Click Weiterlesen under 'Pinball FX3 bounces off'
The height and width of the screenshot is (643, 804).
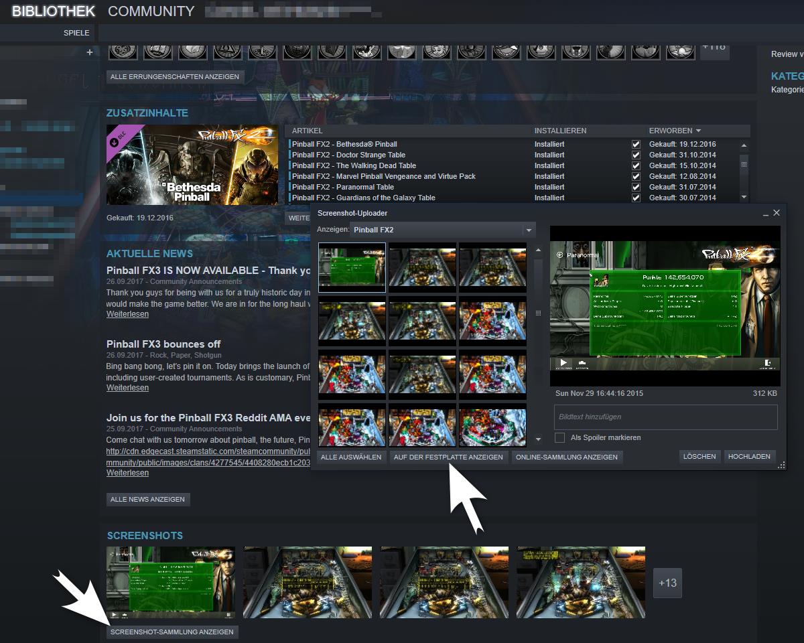(127, 388)
